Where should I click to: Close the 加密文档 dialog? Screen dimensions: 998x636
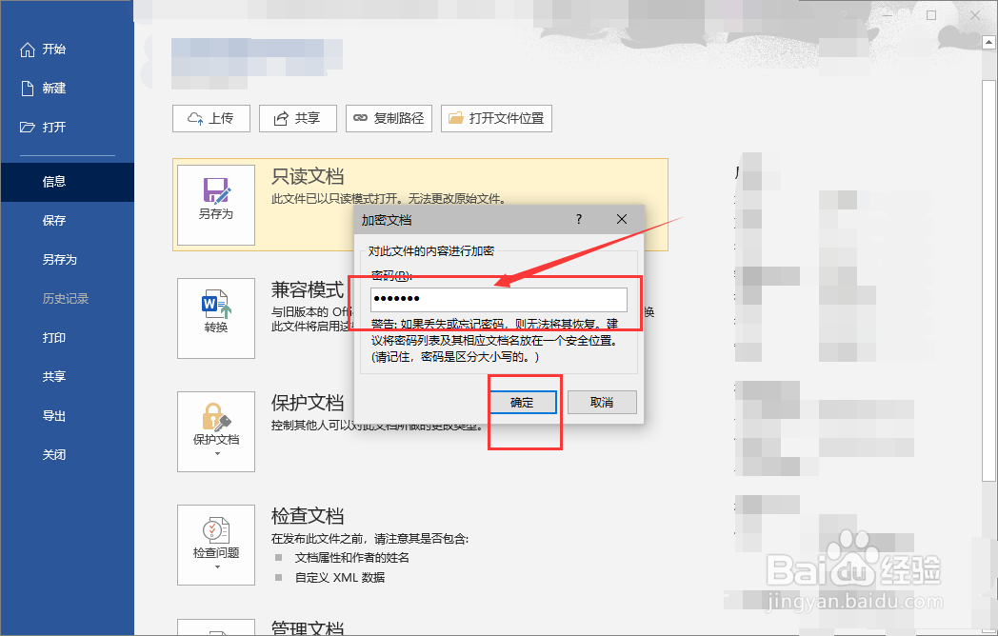point(621,219)
